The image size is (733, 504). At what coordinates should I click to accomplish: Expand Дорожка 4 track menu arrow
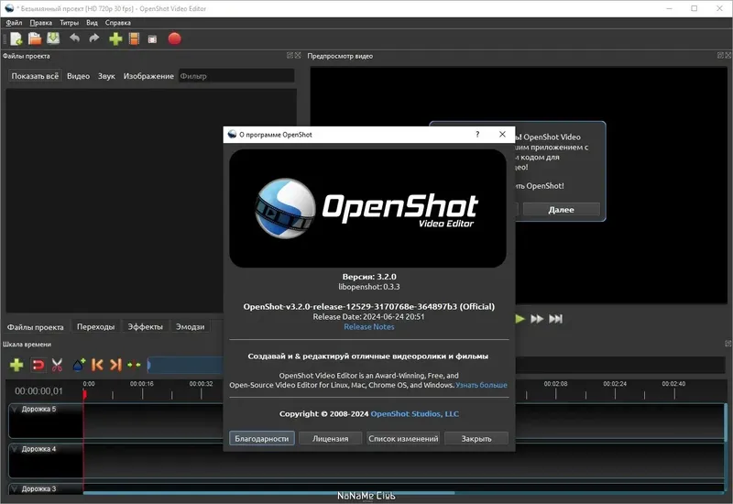[15, 449]
